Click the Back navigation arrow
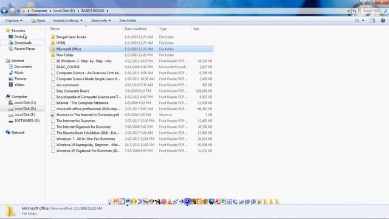389x219 pixels. coord(4,11)
